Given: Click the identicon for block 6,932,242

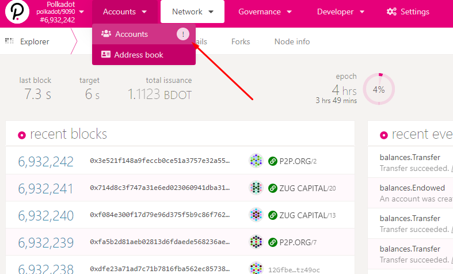Looking at the screenshot, I should click(x=256, y=161).
